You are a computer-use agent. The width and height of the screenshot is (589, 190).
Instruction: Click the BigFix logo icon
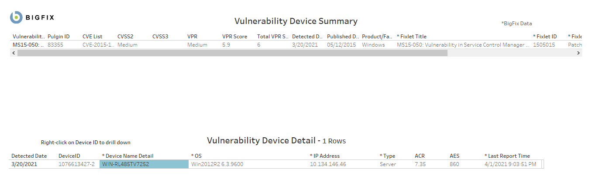tap(17, 17)
